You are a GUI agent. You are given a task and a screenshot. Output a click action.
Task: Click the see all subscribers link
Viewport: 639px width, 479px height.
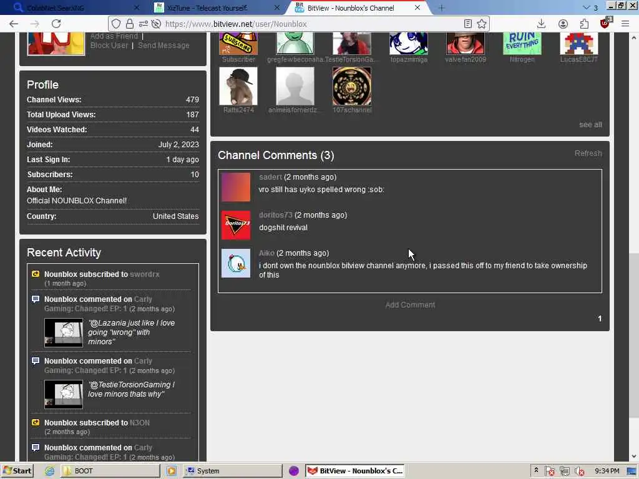pos(590,125)
